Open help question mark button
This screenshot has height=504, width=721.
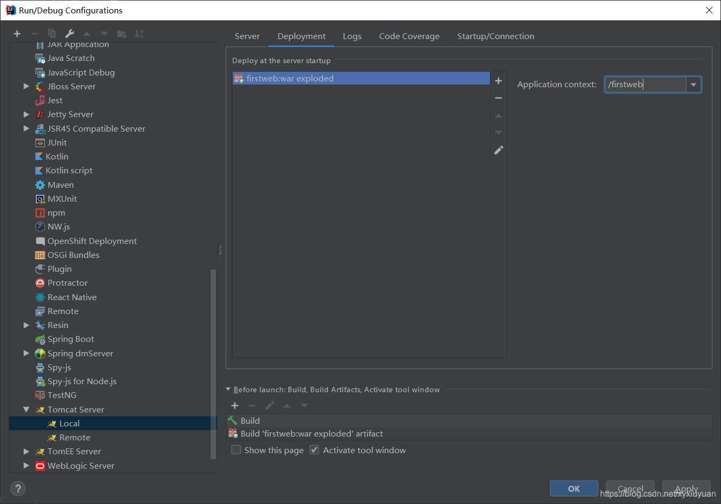(x=18, y=488)
